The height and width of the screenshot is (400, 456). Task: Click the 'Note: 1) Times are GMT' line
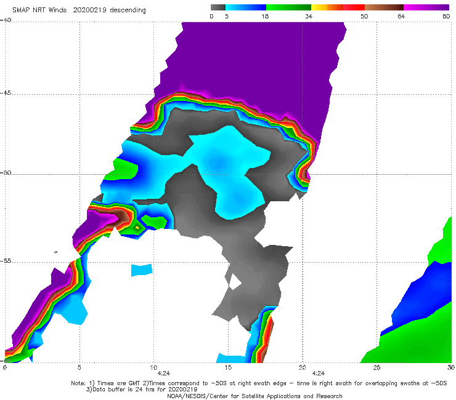pos(259,383)
